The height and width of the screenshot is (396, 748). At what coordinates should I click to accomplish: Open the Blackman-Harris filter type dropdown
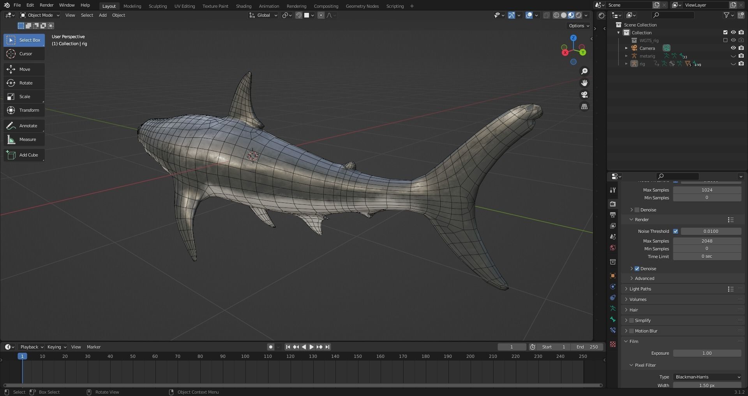click(x=707, y=377)
